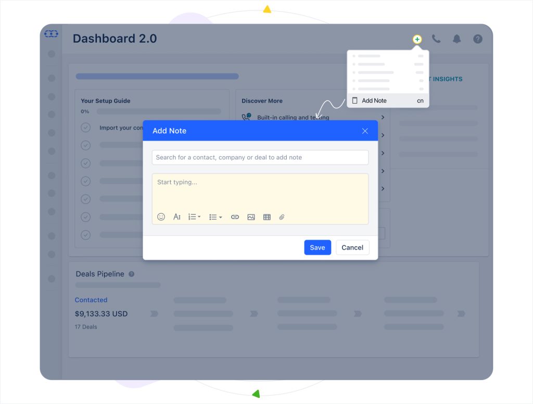This screenshot has width=533, height=404.
Task: Attach a file with the paperclip icon
Action: (282, 217)
